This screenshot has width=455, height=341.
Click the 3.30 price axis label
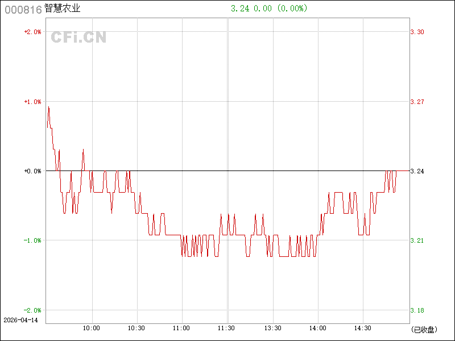coord(417,32)
